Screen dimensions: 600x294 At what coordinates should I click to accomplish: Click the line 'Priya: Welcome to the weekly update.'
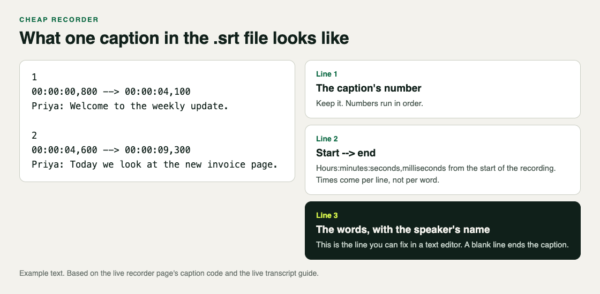click(x=130, y=106)
